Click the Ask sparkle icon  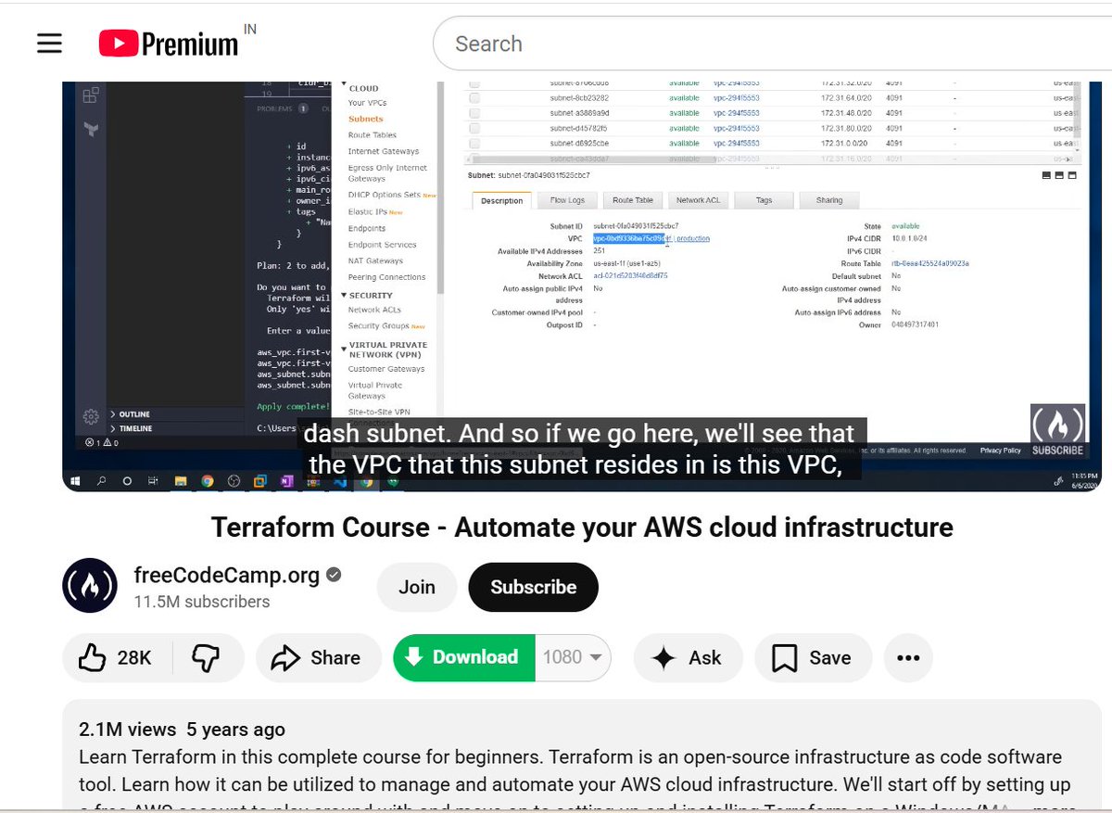(x=663, y=657)
